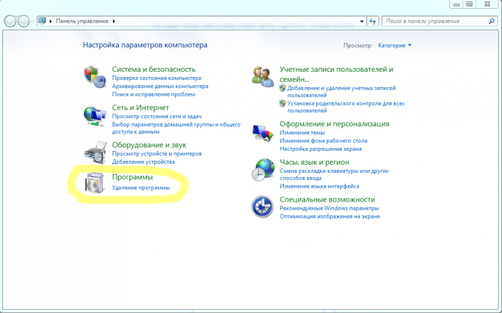
Task: Open the Programs disc box icon
Action: coord(95,183)
